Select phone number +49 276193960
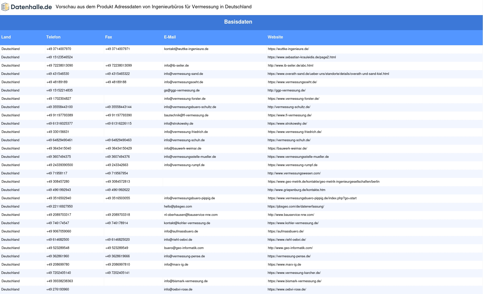Viewport: 483px width, 294px height. 58,289
